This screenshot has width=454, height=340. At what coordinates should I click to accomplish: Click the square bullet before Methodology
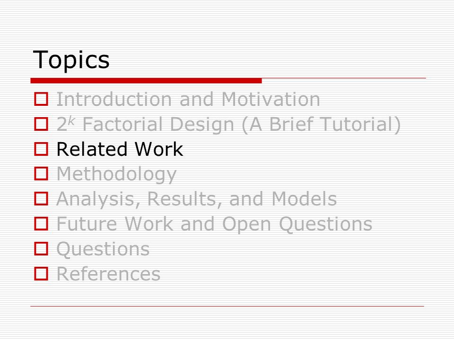(x=41, y=173)
